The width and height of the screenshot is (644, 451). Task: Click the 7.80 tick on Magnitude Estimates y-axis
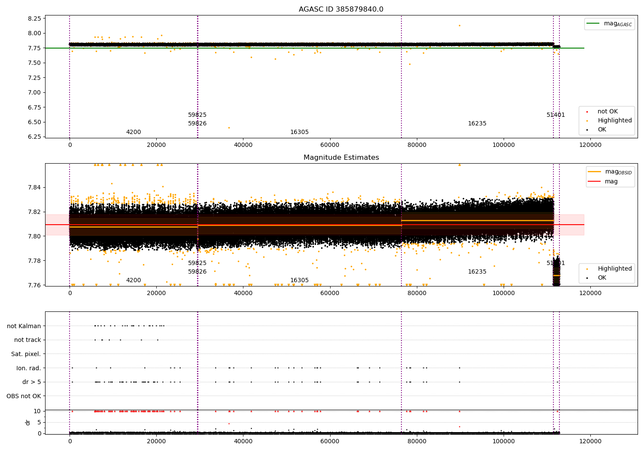34,236
